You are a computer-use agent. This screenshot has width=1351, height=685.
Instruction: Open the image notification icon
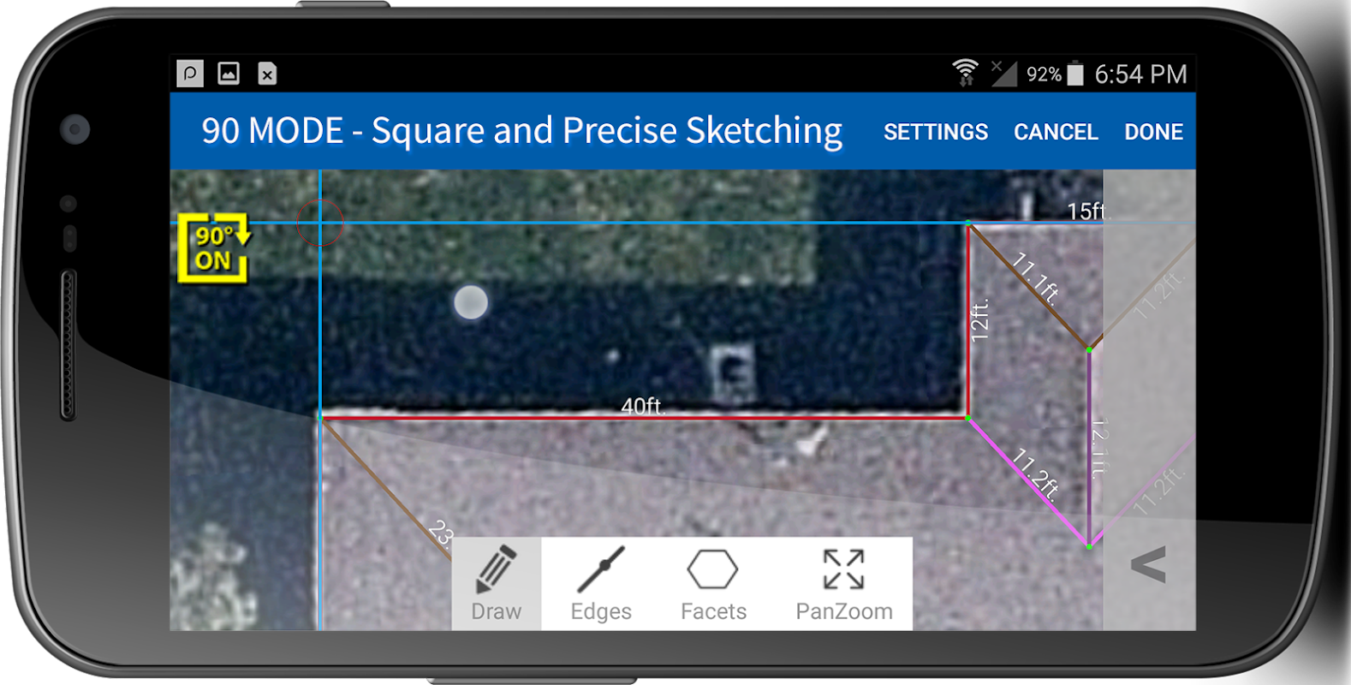[x=229, y=74]
